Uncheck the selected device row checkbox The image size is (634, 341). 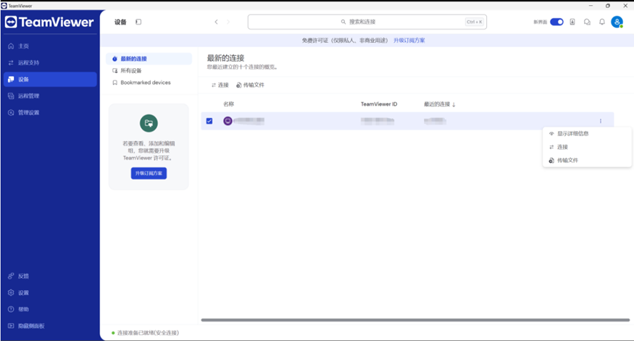pos(209,121)
